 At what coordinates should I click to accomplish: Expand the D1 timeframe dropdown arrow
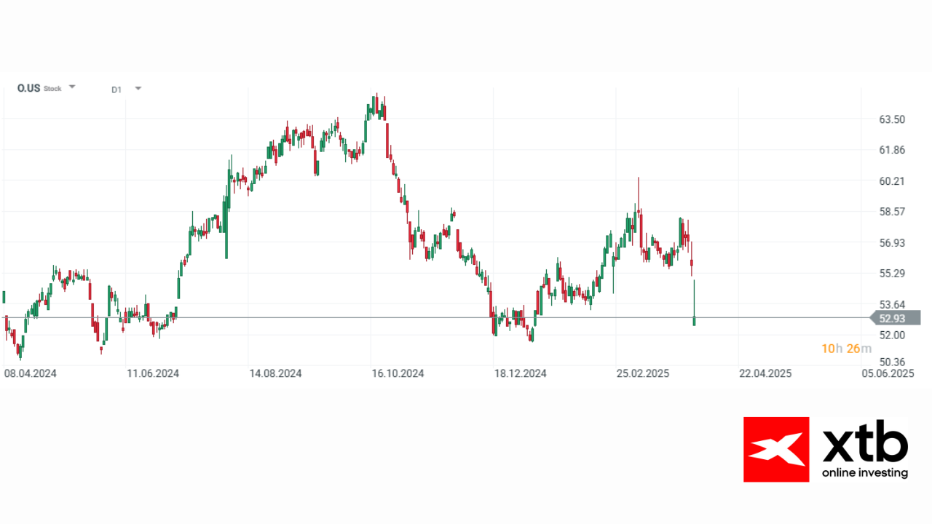138,88
